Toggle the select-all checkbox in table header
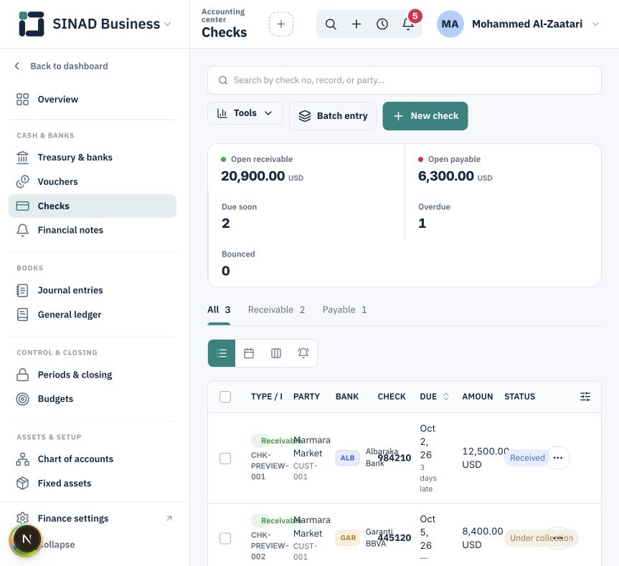The height and width of the screenshot is (566, 619). [x=225, y=396]
